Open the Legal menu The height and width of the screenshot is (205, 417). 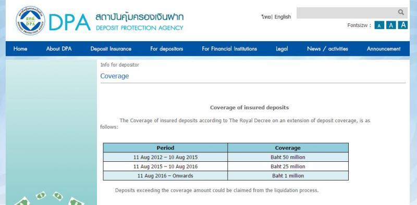(282, 49)
